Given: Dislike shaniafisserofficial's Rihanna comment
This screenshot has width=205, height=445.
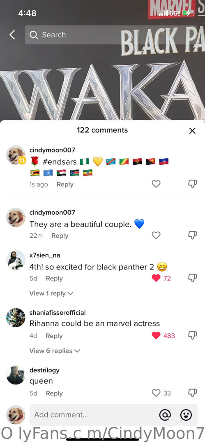Looking at the screenshot, I should point(193,335).
